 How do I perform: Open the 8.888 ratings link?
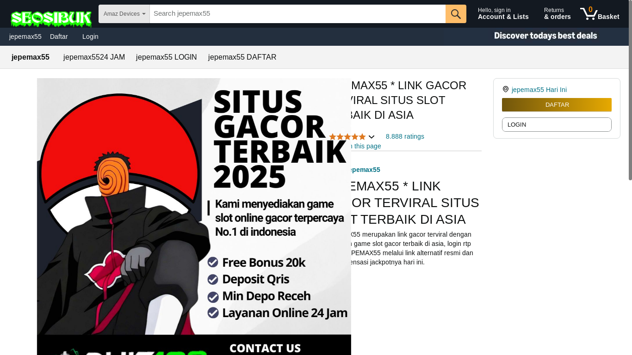(405, 136)
